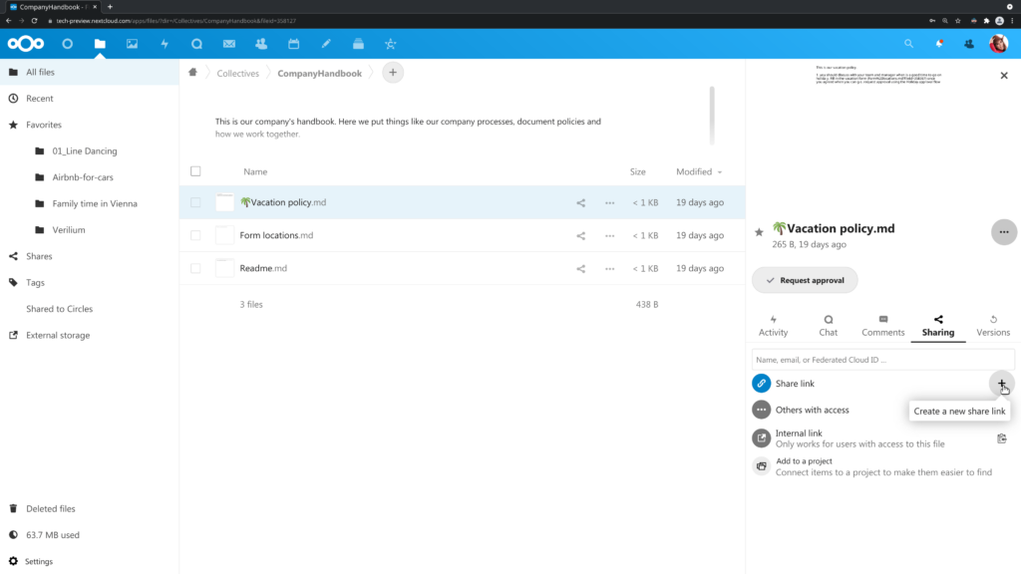This screenshot has width=1021, height=574.
Task: Tick the checkbox for Form locations.md
Action: click(195, 235)
